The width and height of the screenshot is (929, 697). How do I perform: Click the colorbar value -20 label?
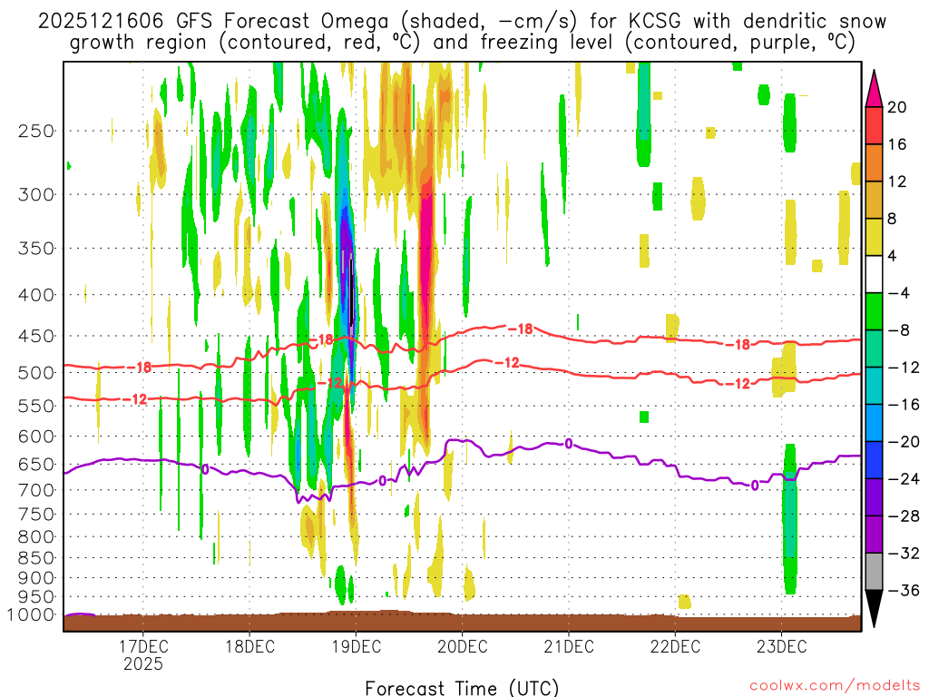(904, 442)
